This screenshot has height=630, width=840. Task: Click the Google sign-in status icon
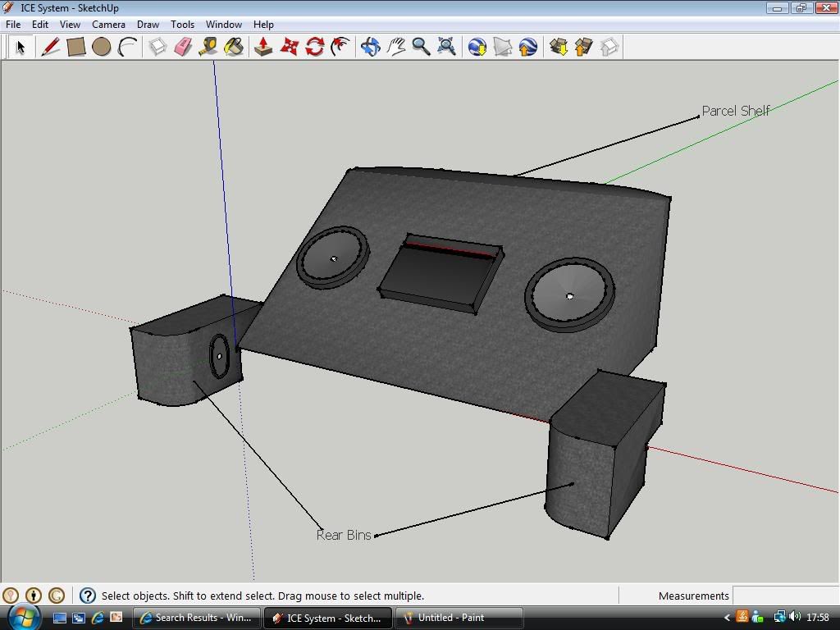click(57, 596)
